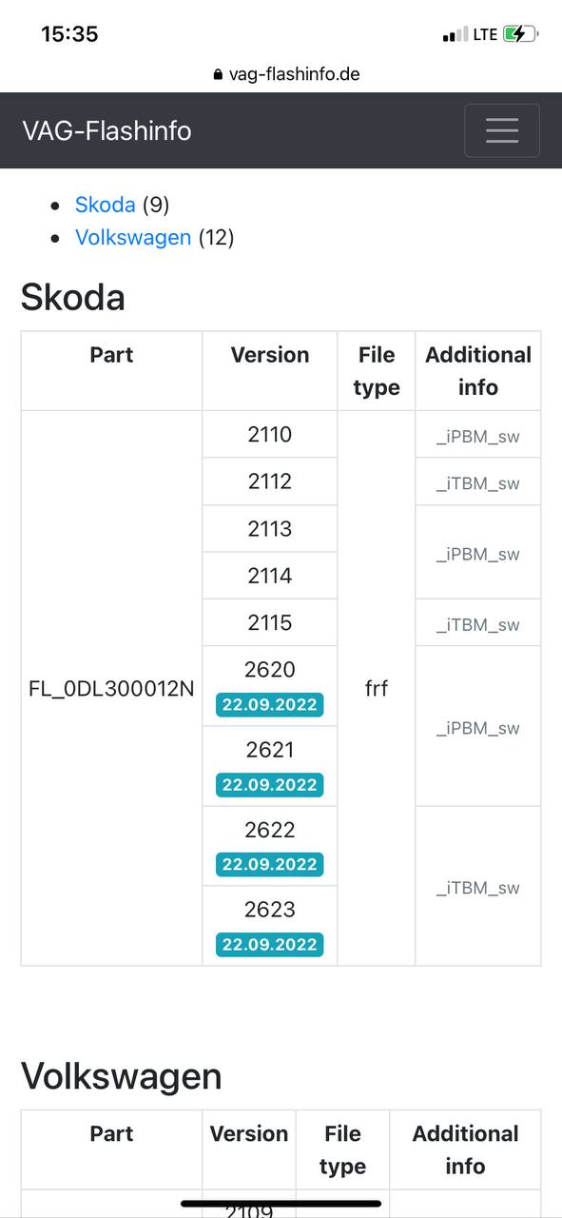Click the date badge under version 2623

270,945
